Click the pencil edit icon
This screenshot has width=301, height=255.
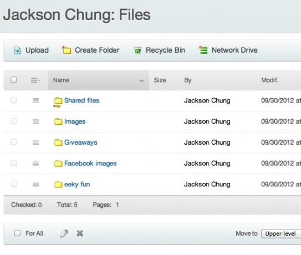click(64, 233)
